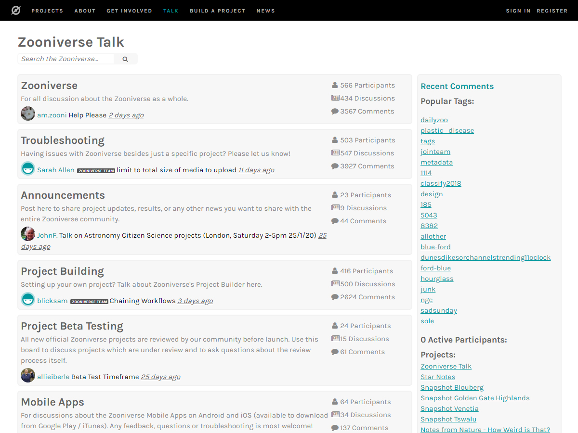
Task: Click the Register button
Action: pyautogui.click(x=552, y=11)
